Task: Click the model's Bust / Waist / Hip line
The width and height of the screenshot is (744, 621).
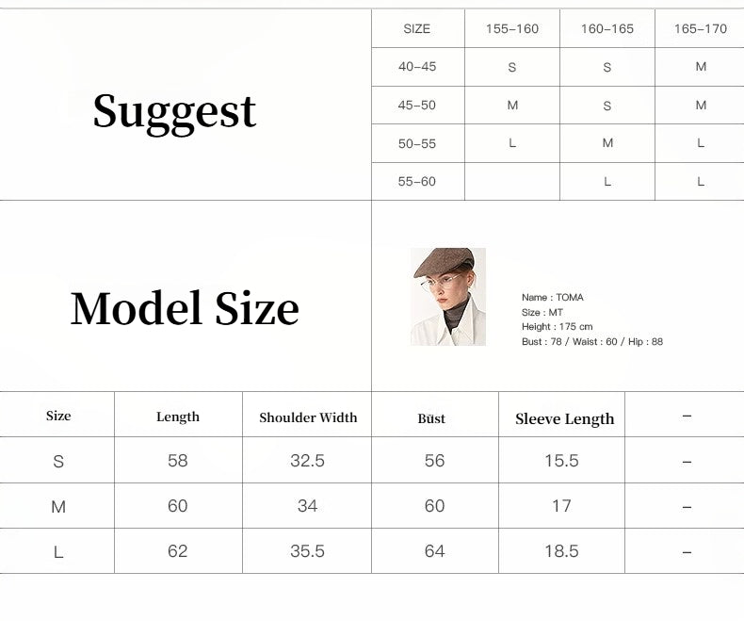Action: [592, 342]
